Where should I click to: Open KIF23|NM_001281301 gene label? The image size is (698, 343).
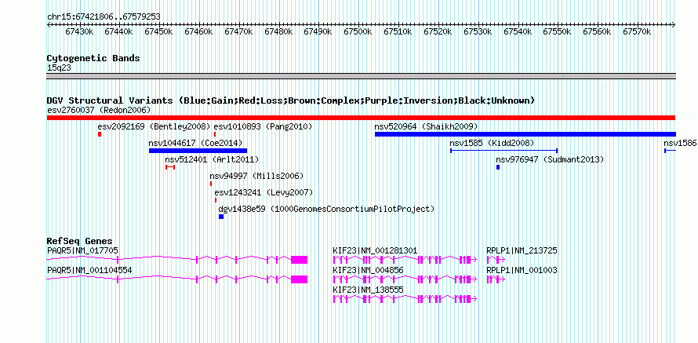pyautogui.click(x=375, y=251)
